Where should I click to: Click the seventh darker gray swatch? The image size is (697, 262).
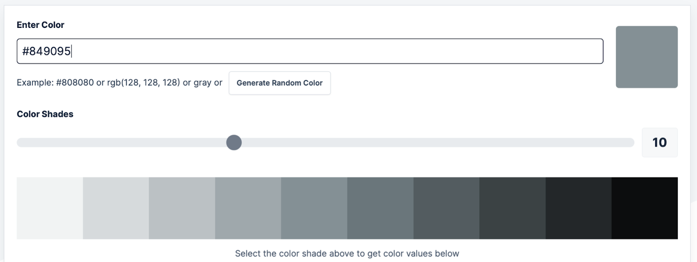tap(447, 208)
